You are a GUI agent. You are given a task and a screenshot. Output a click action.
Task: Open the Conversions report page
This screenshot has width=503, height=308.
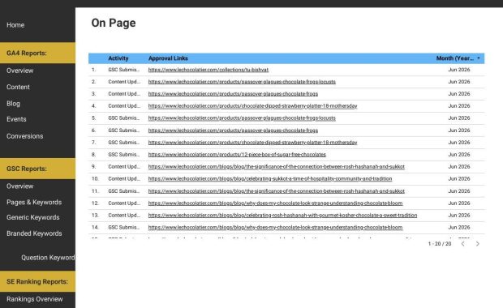[x=24, y=136]
